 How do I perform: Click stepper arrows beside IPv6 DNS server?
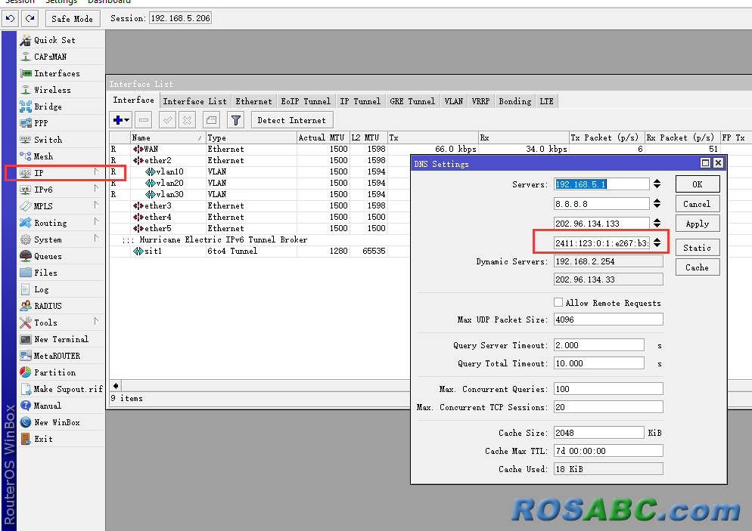(x=657, y=242)
